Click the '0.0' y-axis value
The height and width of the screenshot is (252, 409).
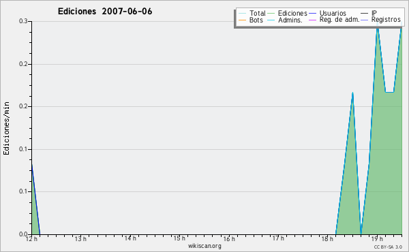coord(23,234)
